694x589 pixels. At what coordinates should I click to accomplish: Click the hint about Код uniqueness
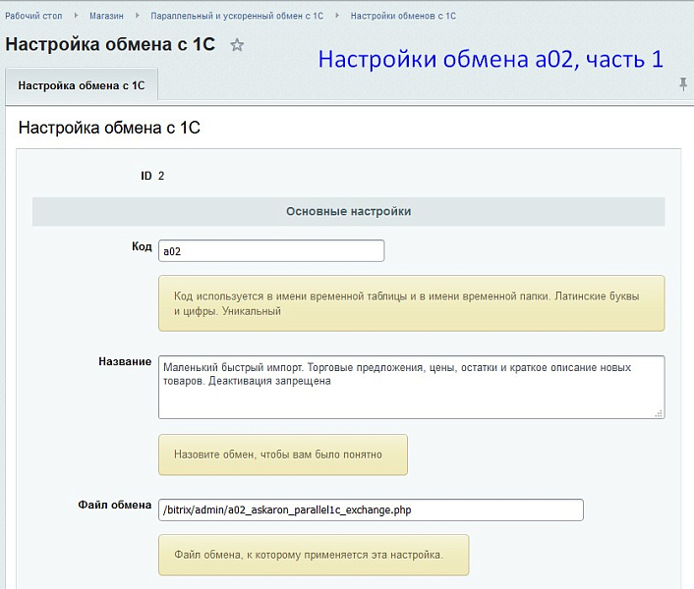[x=411, y=303]
